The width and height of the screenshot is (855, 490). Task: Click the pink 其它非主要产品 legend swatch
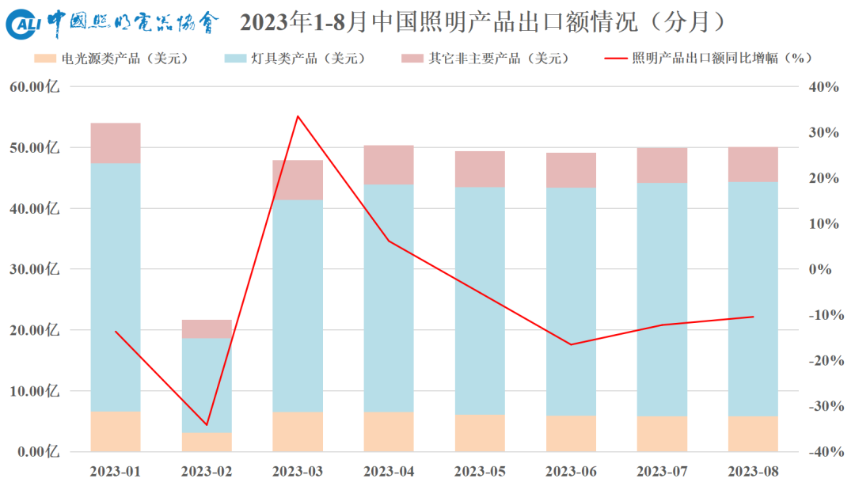pyautogui.click(x=412, y=59)
